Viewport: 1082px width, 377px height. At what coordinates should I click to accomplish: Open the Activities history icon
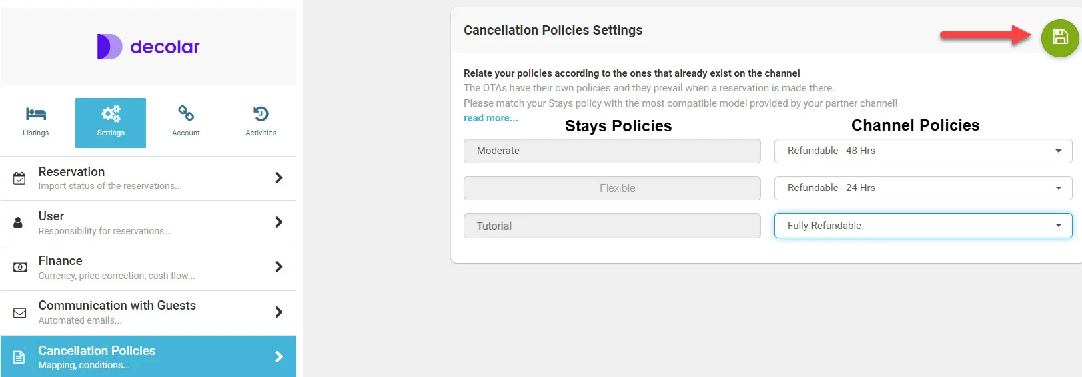coord(261,114)
